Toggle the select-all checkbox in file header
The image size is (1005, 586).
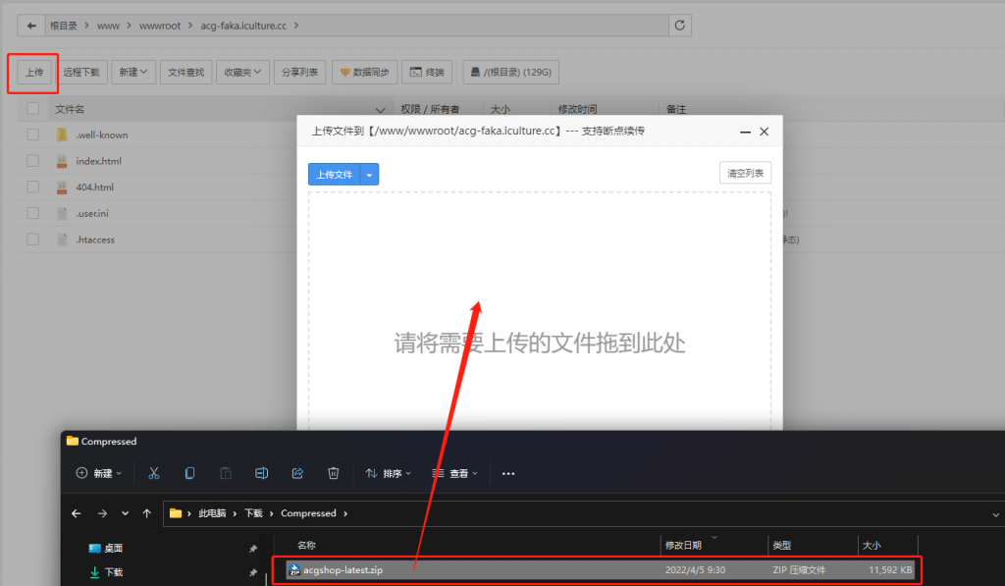(33, 109)
